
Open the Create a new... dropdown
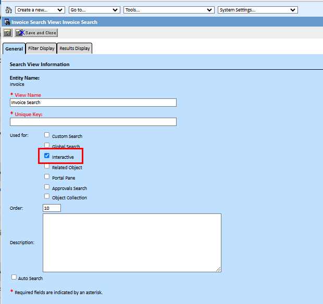pyautogui.click(x=40, y=10)
